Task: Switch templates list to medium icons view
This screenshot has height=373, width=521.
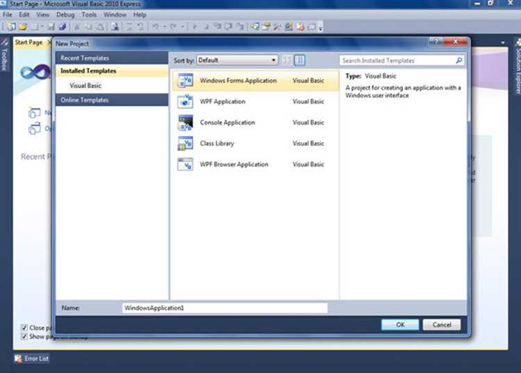Action: pos(299,60)
